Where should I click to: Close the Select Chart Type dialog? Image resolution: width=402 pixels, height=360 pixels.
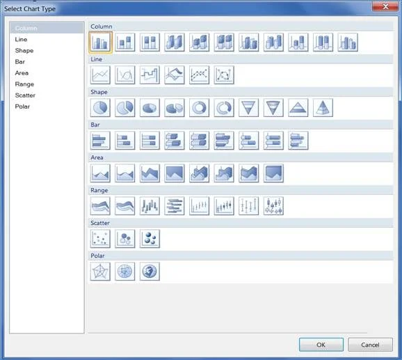(x=385, y=7)
